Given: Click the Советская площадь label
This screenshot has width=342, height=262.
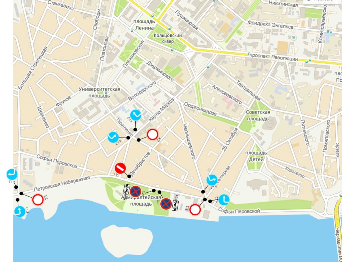Looking at the screenshot, I should point(258,115).
